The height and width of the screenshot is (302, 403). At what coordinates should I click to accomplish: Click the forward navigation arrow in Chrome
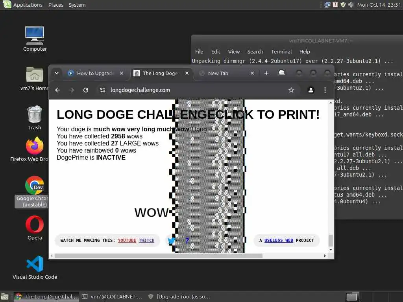click(72, 90)
